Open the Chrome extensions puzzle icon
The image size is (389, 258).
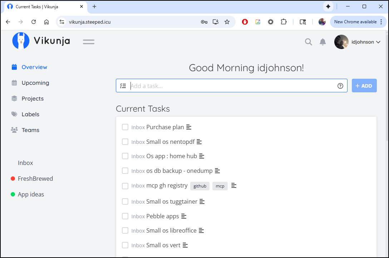(284, 22)
